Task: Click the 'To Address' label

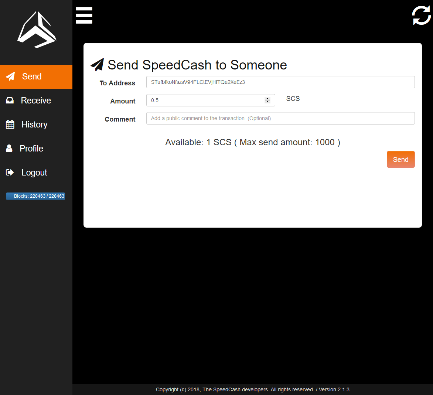Action: [117, 83]
